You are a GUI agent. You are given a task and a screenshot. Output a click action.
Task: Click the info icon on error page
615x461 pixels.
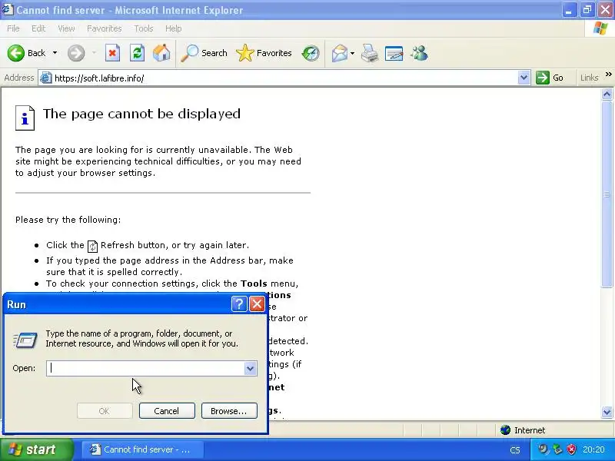click(25, 118)
